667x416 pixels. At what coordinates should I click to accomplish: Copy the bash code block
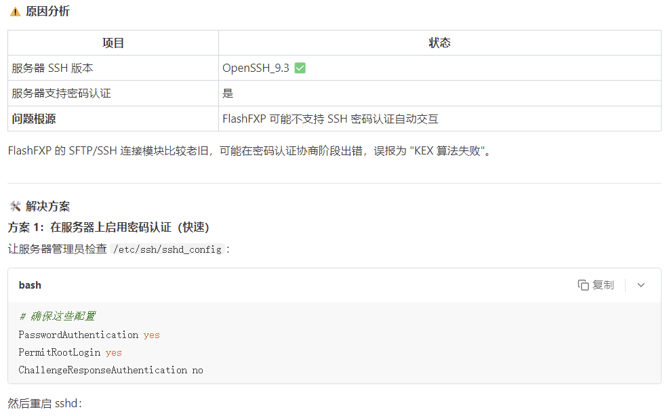coord(596,285)
